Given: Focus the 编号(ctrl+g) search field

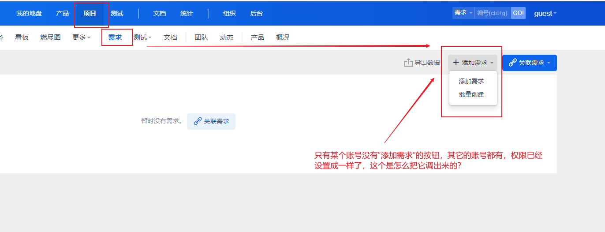Looking at the screenshot, I should [x=493, y=13].
